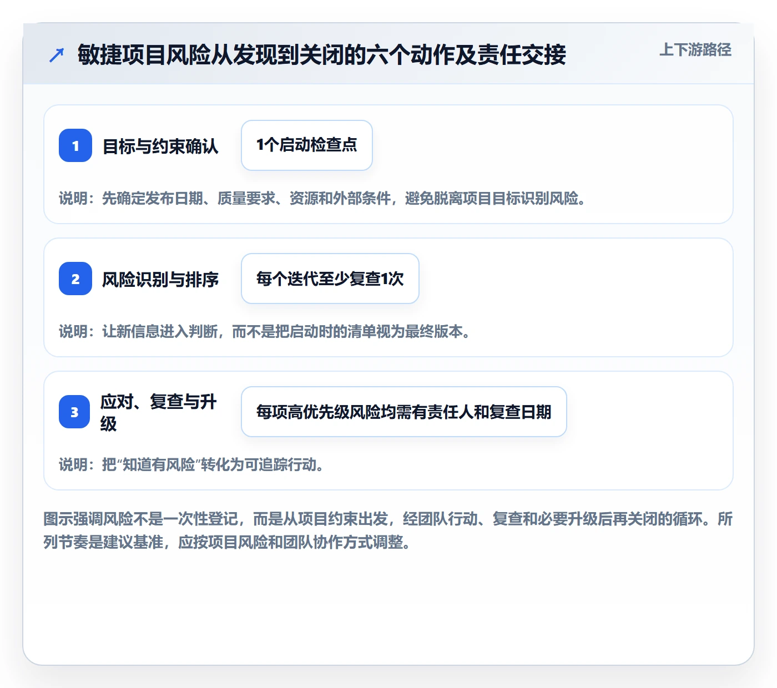Click the description "说明：把“知道有风险”转化为可追踪行动。"

192,465
